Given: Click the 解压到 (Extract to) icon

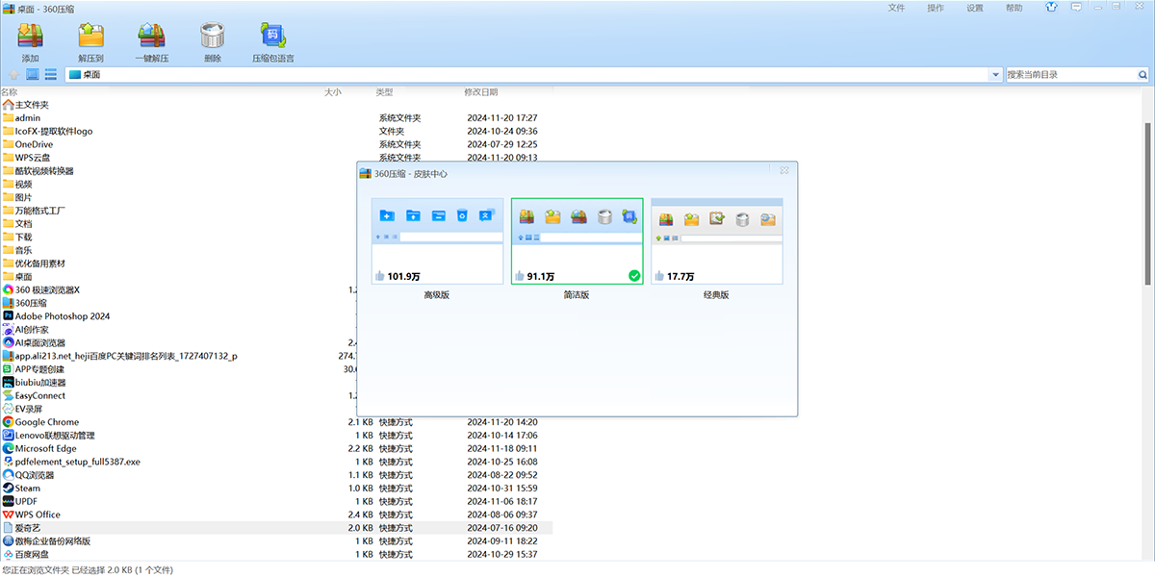Looking at the screenshot, I should [x=90, y=37].
